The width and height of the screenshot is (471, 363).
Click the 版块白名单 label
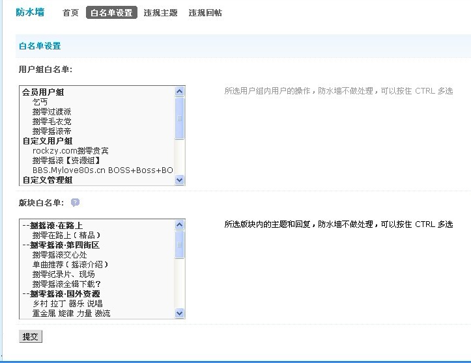42,202
